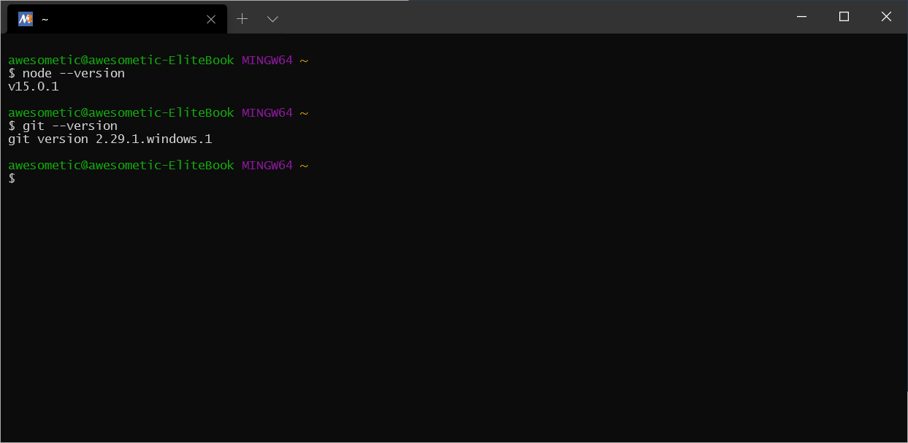Minimize the terminal window
Screen dimensions: 908x443
click(x=802, y=17)
